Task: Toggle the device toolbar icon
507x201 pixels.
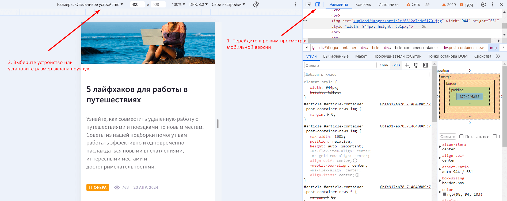Action: pyautogui.click(x=318, y=5)
